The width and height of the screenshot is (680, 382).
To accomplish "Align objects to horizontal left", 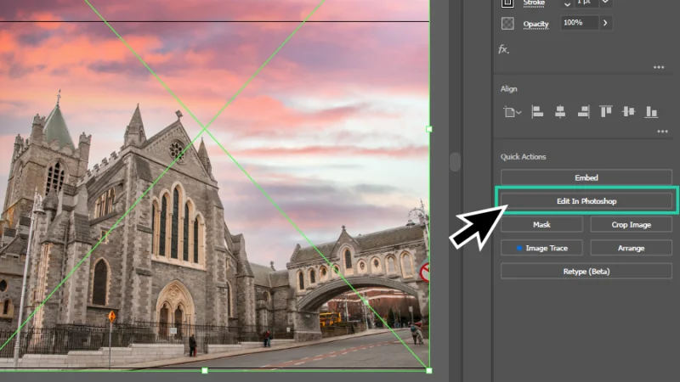I will [537, 112].
